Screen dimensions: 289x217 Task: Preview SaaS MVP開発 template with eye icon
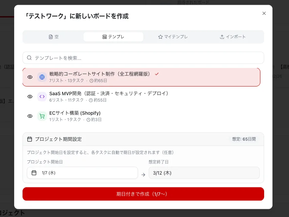point(30,97)
